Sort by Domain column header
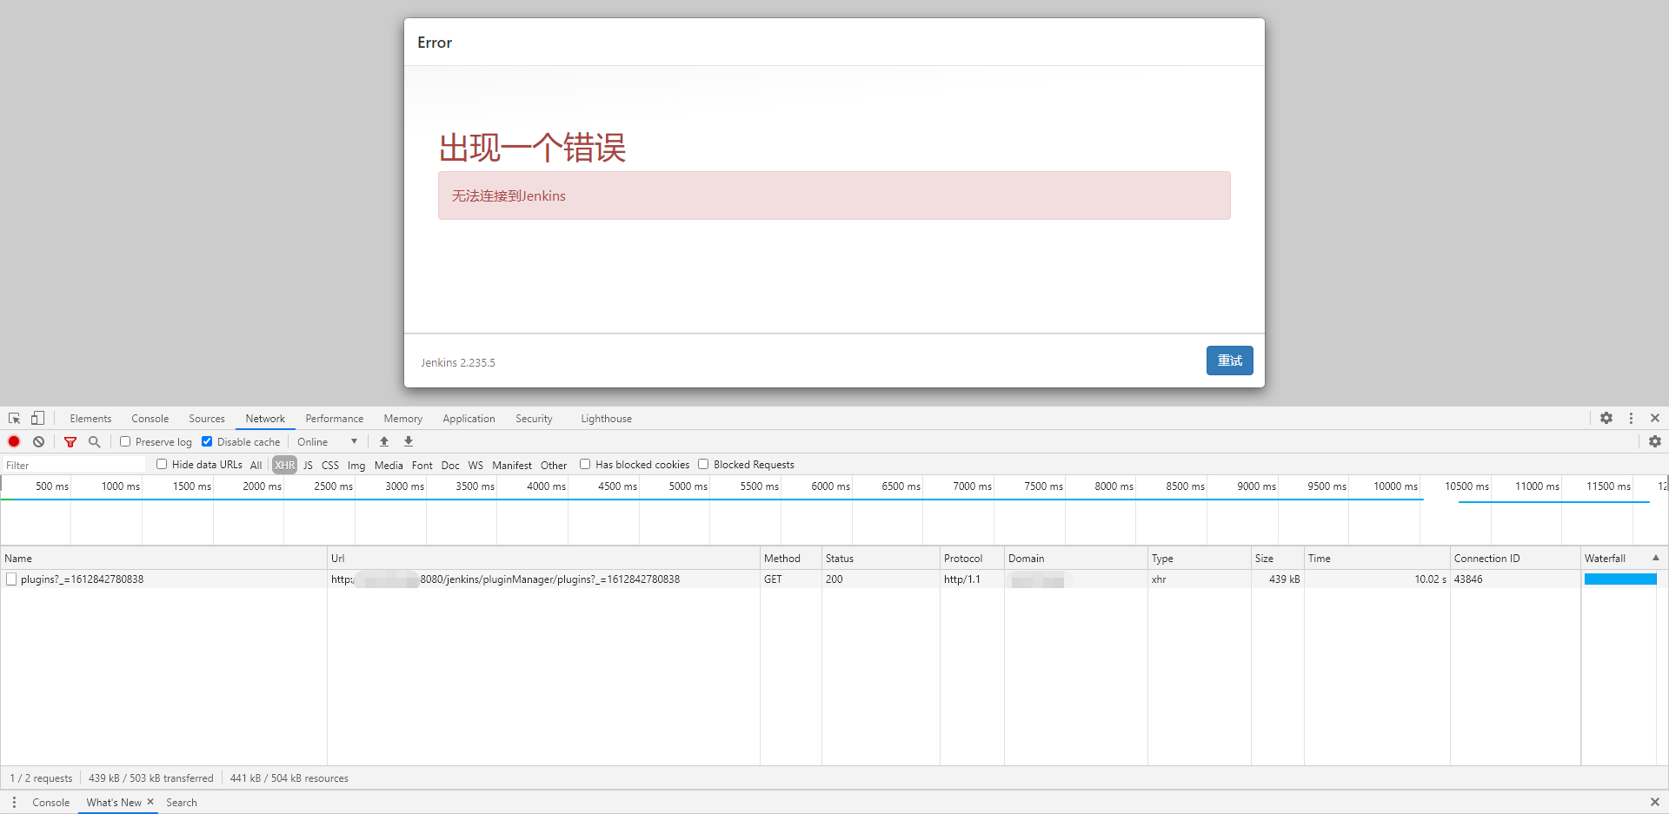1669x814 pixels. click(x=1076, y=558)
